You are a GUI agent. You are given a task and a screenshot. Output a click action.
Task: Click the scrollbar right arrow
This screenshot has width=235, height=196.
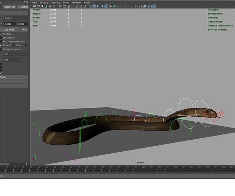27,163
